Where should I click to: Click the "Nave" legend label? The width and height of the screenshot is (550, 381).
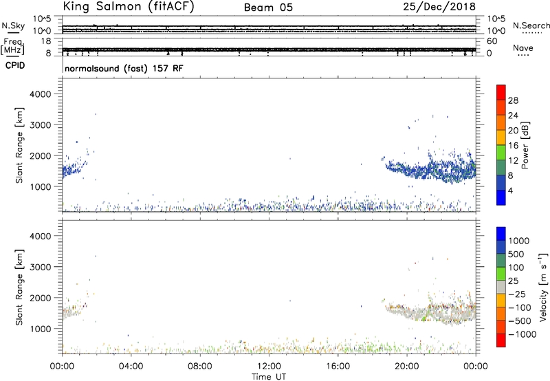[x=522, y=47]
